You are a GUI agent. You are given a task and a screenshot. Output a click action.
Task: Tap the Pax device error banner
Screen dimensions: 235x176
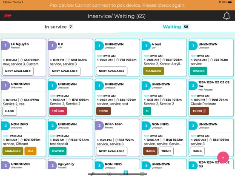[x=117, y=5]
